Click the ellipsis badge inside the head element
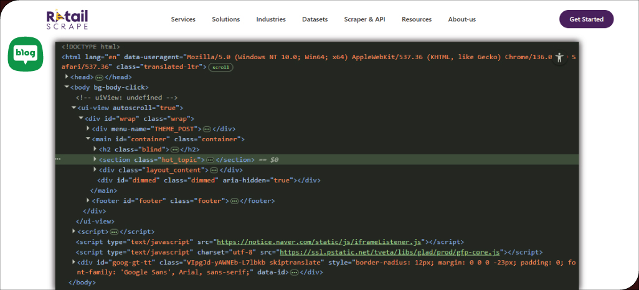Viewport: 639px width, 290px height. pyautogui.click(x=99, y=77)
